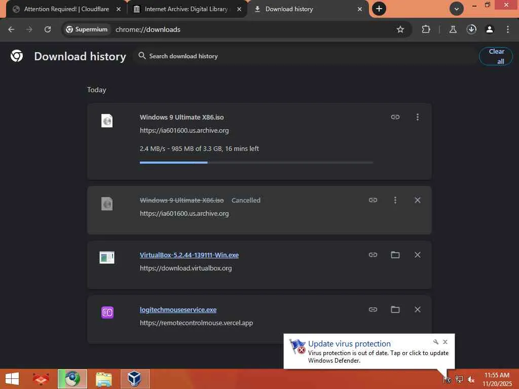
Task: Reload the downloads page
Action: [x=48, y=29]
